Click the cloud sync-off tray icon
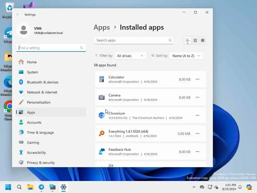Image resolution: width=257 pixels, height=193 pixels. (x=202, y=187)
